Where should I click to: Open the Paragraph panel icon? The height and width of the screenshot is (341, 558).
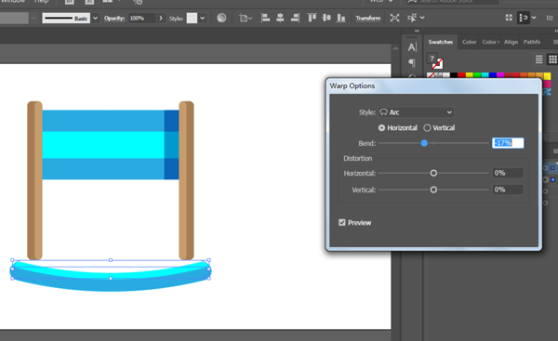click(x=412, y=63)
